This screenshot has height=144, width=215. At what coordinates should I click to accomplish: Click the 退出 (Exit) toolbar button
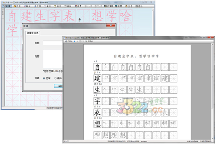click(139, 6)
